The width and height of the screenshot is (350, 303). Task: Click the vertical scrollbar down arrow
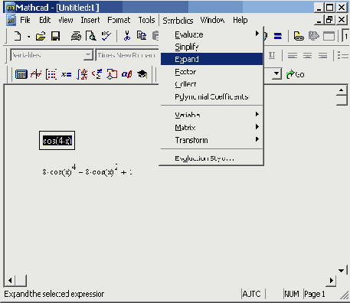tap(342, 270)
